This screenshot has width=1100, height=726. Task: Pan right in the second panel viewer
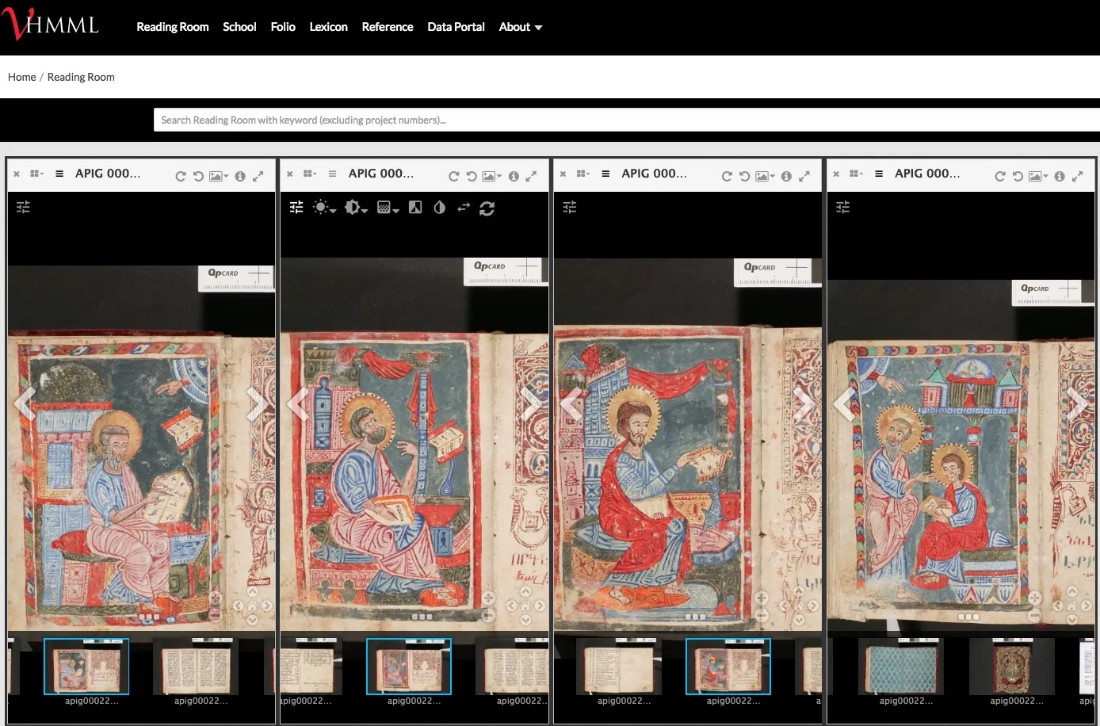coord(540,606)
